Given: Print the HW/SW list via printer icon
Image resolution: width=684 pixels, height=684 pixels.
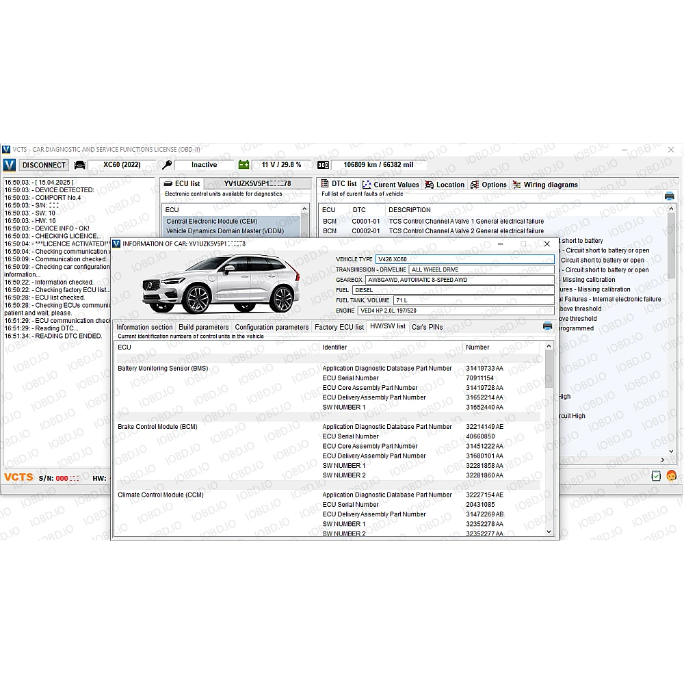Looking at the screenshot, I should (547, 326).
